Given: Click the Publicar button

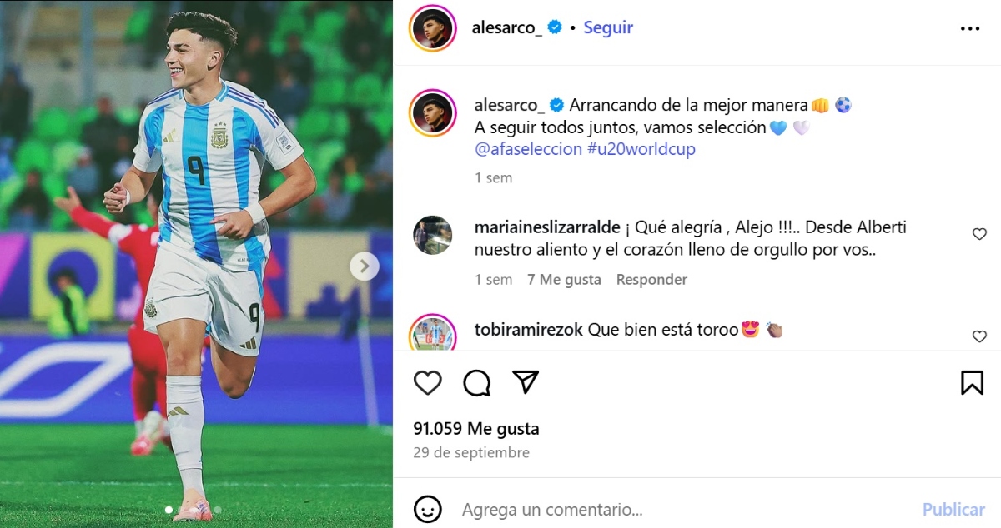Looking at the screenshot, I should (953, 509).
